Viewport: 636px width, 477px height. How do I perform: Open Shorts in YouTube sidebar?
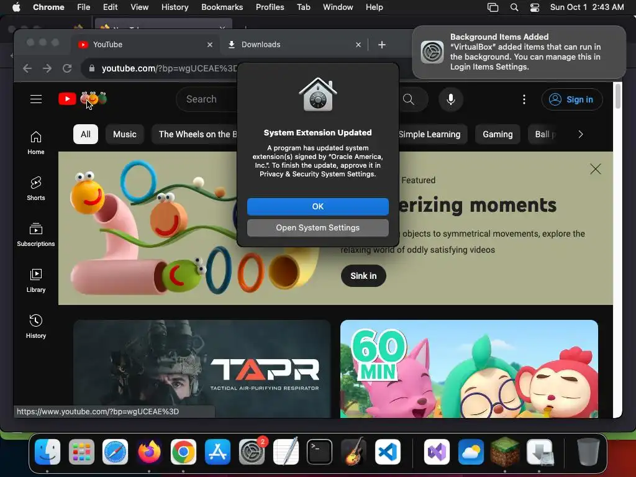(36, 189)
